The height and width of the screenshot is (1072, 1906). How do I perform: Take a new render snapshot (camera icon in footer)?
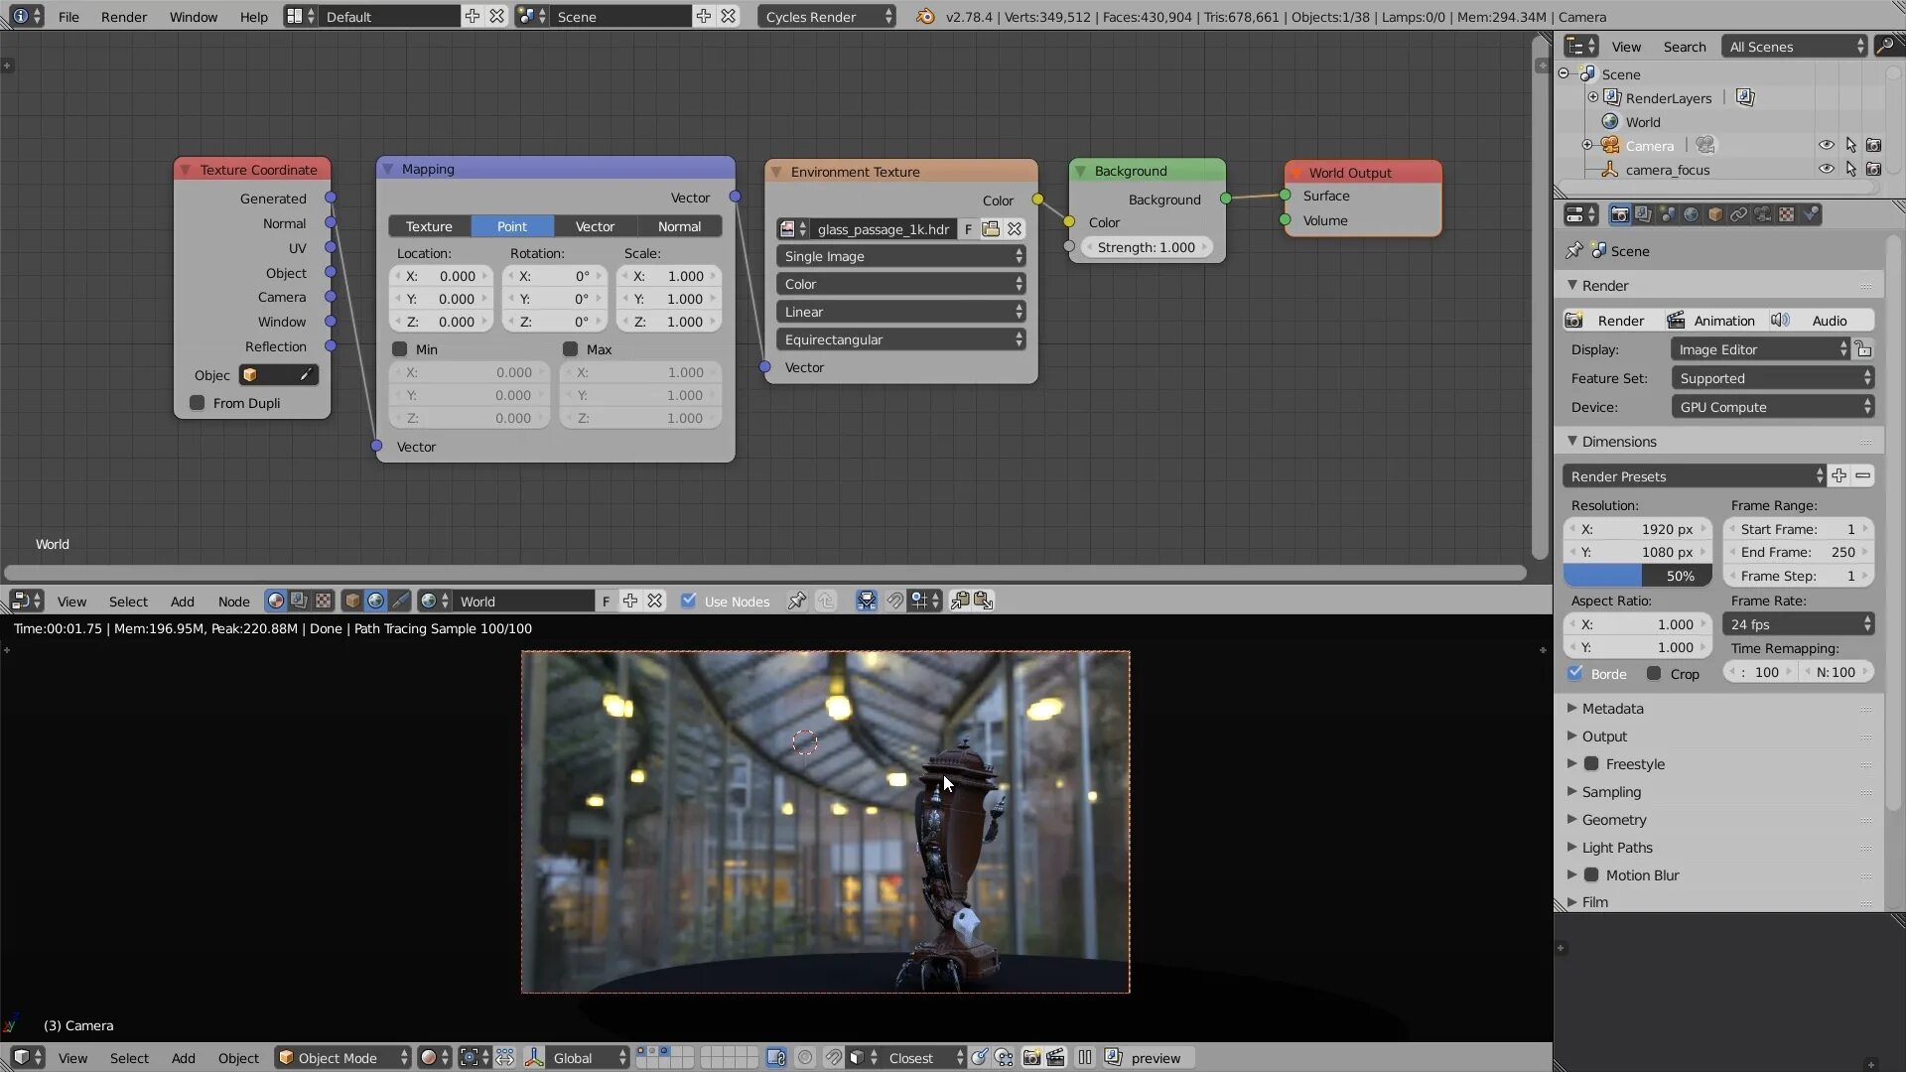(x=1031, y=1058)
